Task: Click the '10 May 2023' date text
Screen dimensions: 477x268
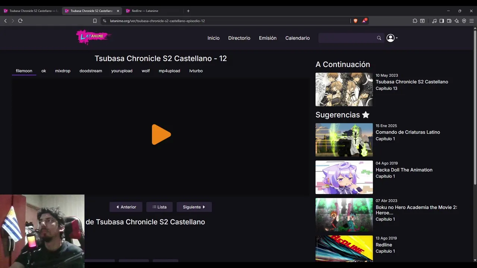Action: pos(387,76)
